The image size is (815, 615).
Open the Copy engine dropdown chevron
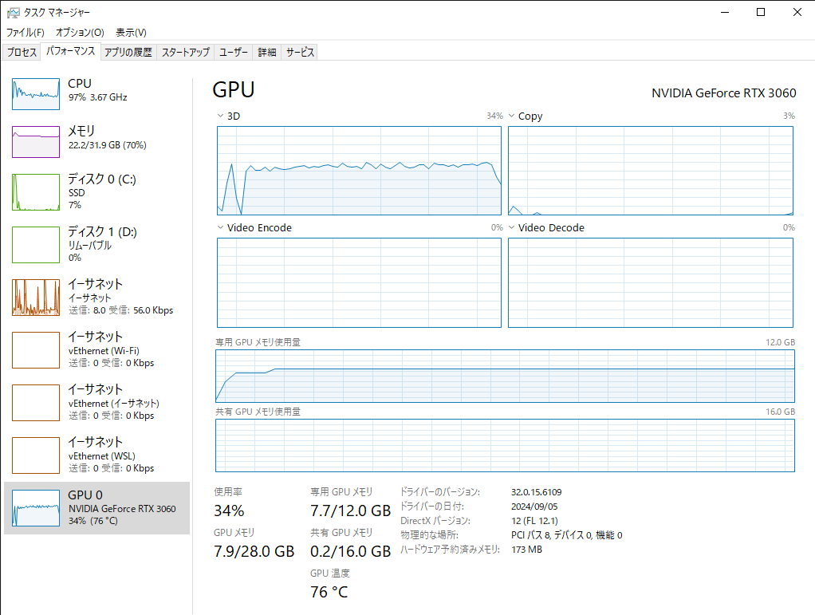(511, 116)
